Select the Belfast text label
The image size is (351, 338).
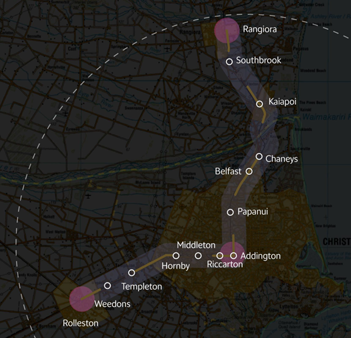(228, 172)
